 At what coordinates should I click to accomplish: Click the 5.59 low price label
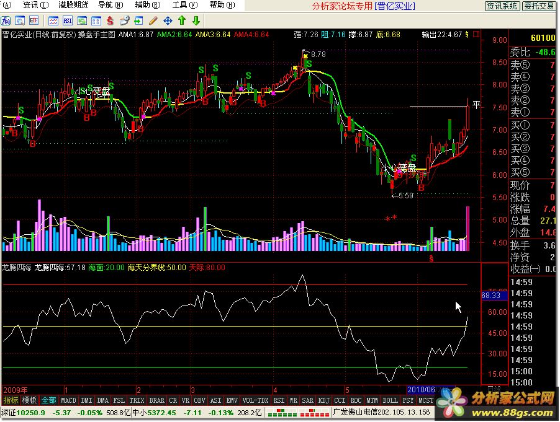click(405, 196)
